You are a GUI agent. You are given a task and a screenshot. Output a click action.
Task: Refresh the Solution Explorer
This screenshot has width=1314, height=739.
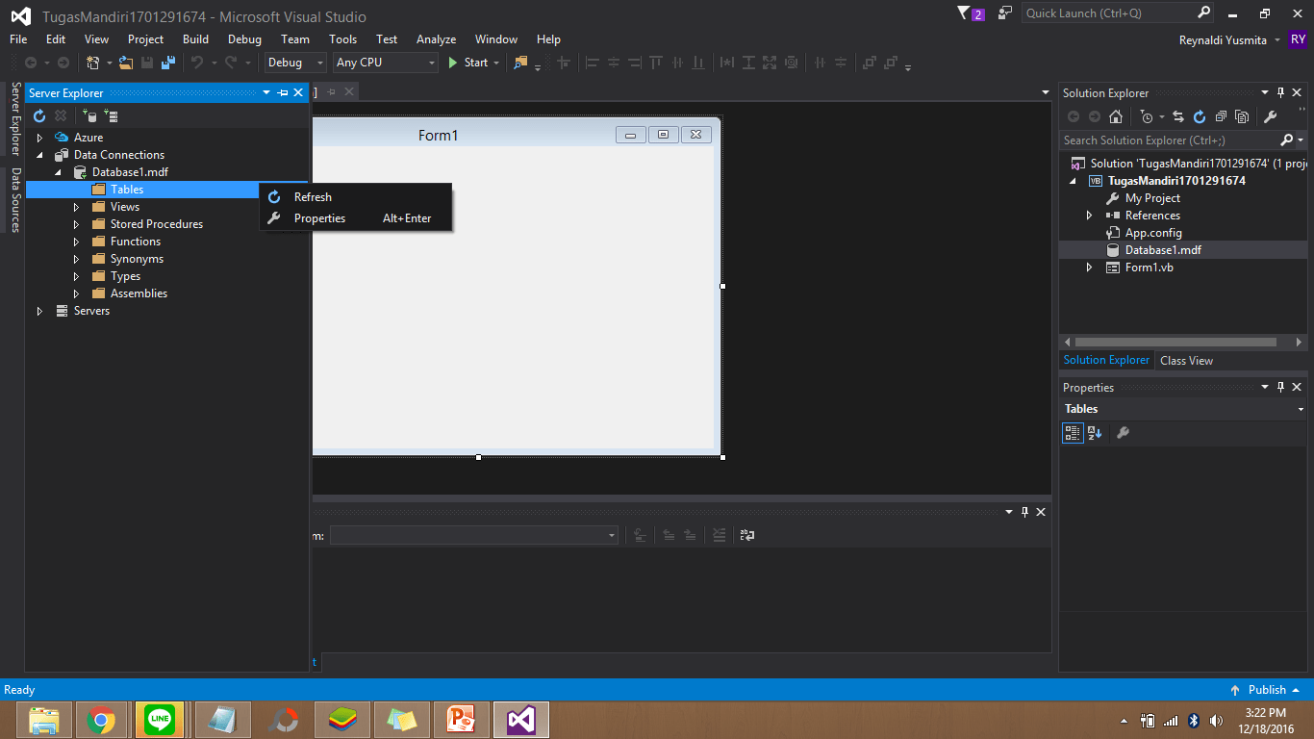click(x=1200, y=117)
